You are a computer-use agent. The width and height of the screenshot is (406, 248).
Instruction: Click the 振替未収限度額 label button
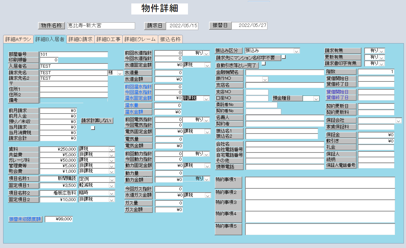[x=25, y=219]
